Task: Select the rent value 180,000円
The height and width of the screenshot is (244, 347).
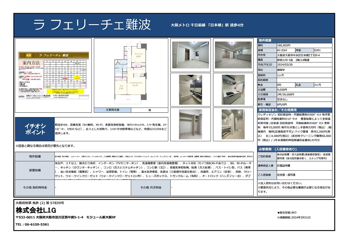Action: [284, 45]
